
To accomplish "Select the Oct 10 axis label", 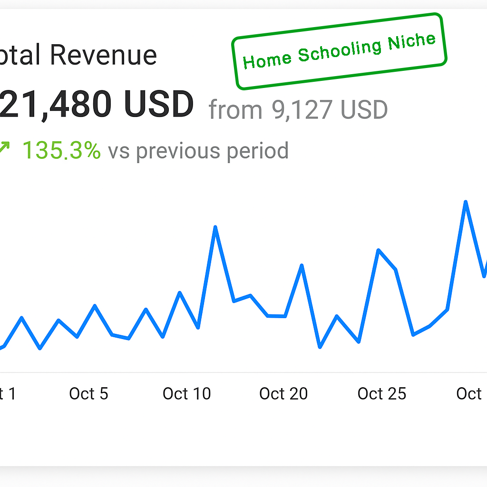I will (x=186, y=394).
